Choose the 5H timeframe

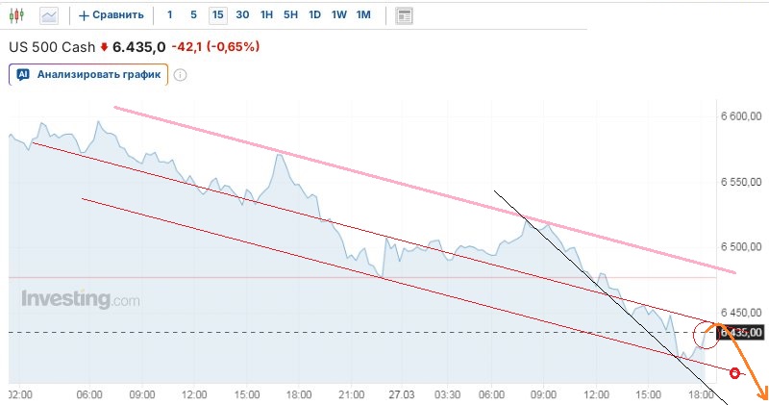pos(290,15)
